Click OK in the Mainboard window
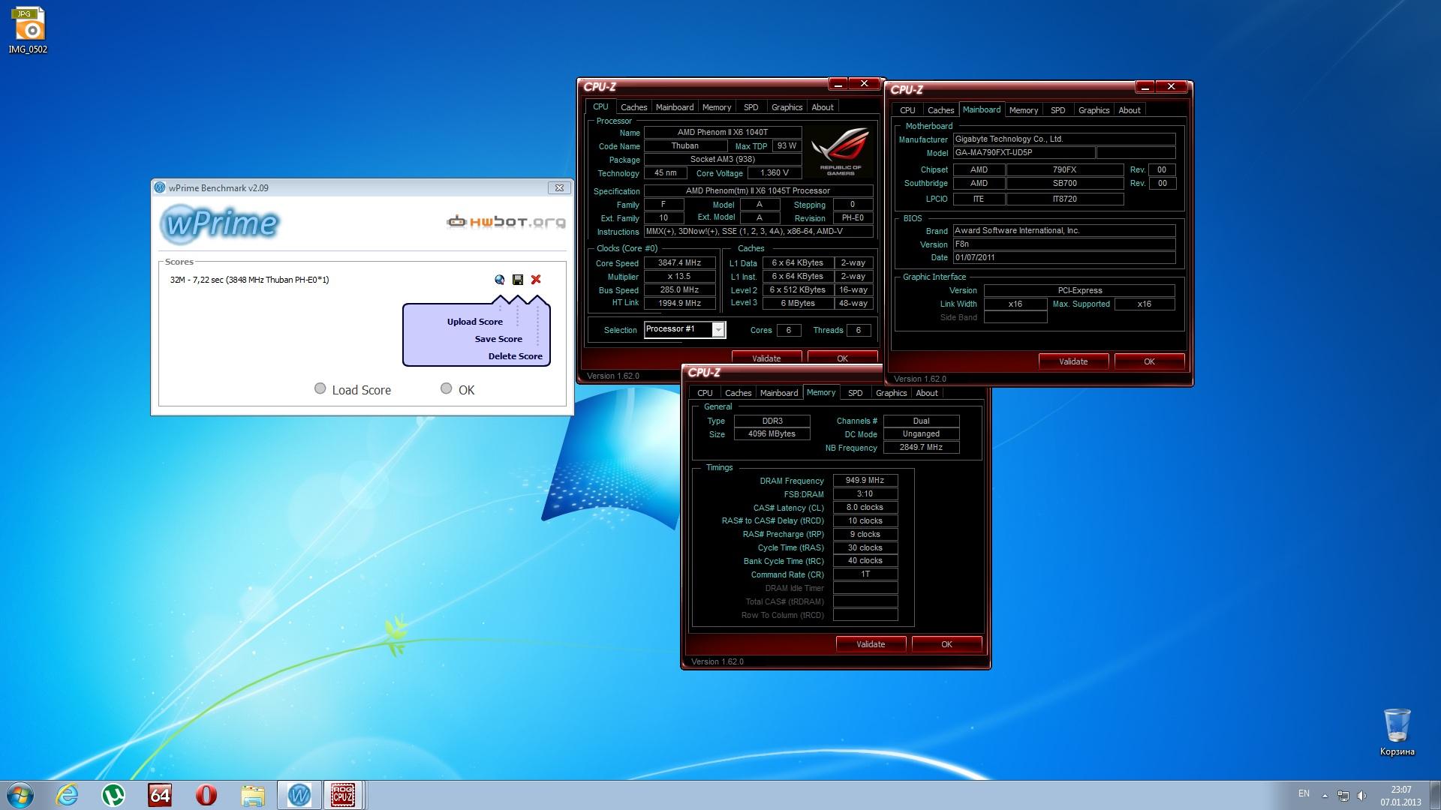The image size is (1441, 810). coord(1149,361)
